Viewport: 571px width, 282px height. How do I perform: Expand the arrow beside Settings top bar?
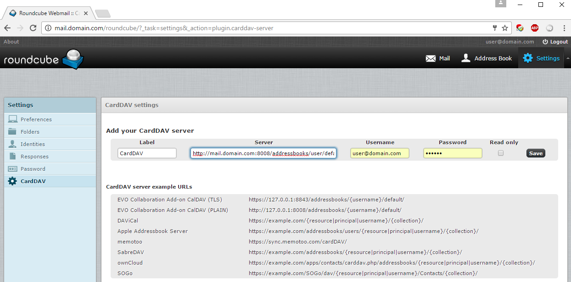click(x=567, y=58)
